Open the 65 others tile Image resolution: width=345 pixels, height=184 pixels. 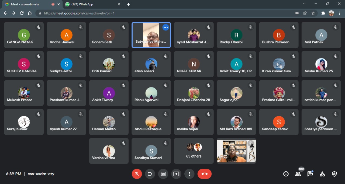(x=194, y=151)
